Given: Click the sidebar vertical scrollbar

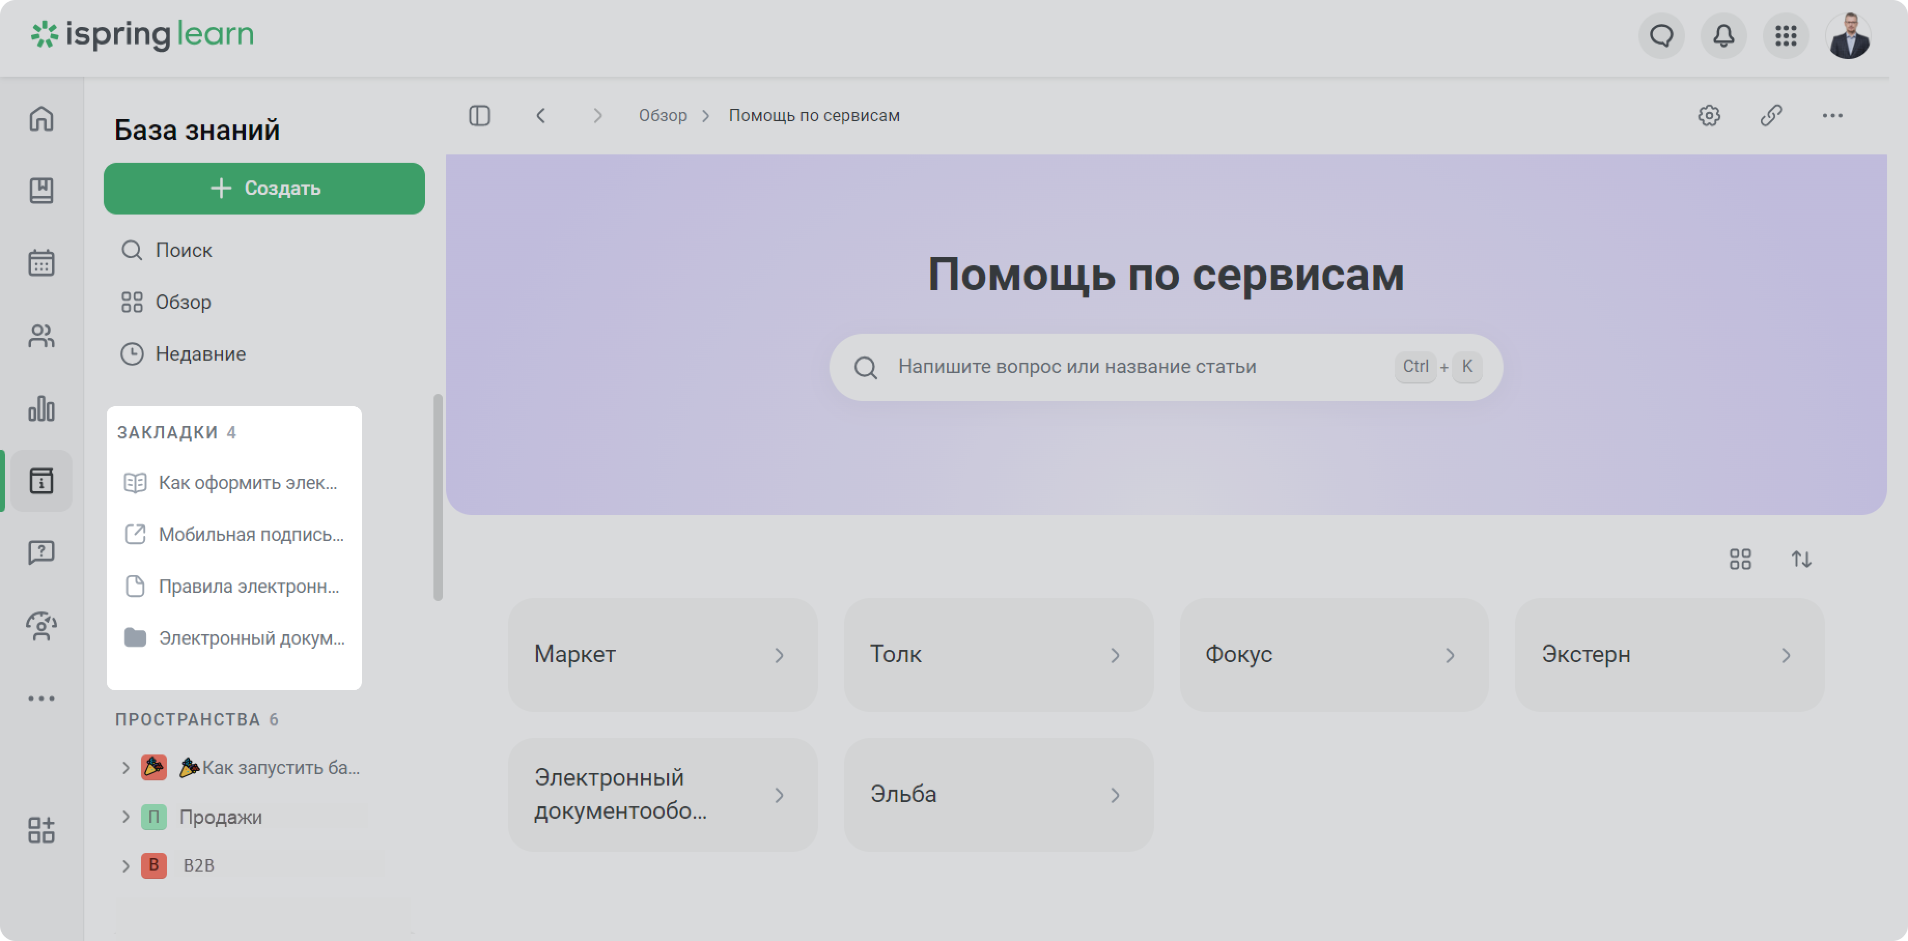Looking at the screenshot, I should tap(438, 497).
